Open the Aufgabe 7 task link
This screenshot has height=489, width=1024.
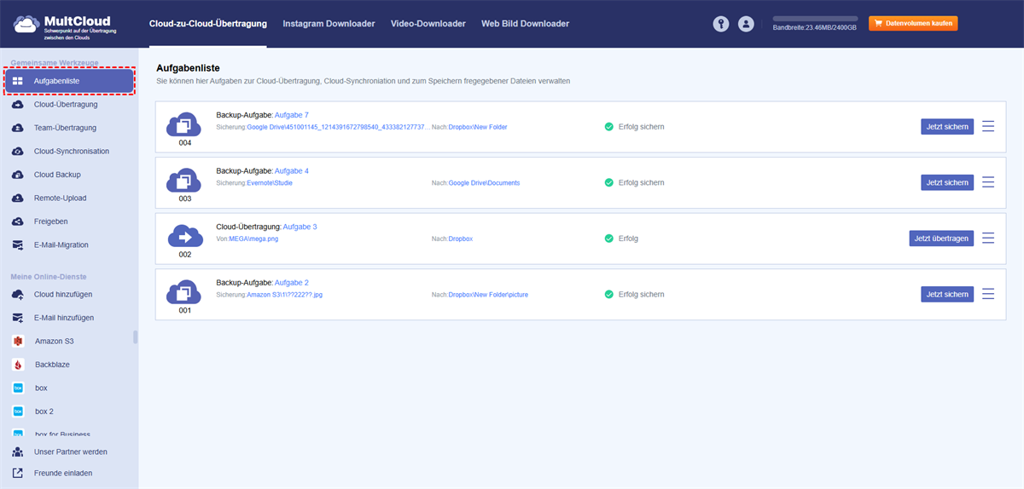(292, 115)
